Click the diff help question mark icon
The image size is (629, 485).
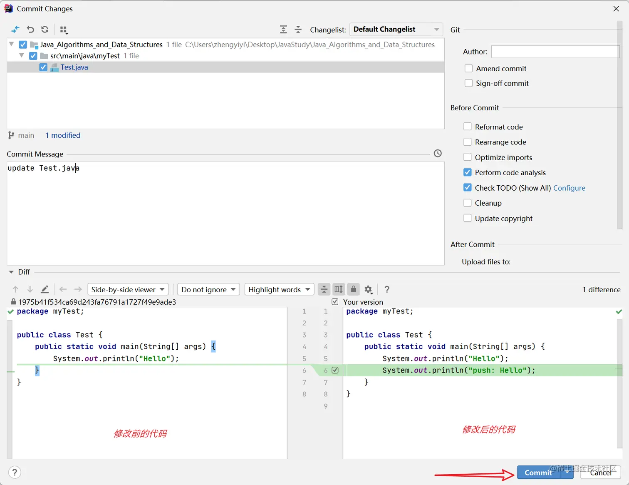(387, 289)
